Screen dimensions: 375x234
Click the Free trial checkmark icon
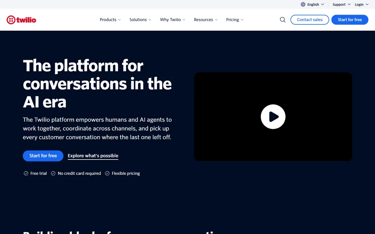pos(26,173)
